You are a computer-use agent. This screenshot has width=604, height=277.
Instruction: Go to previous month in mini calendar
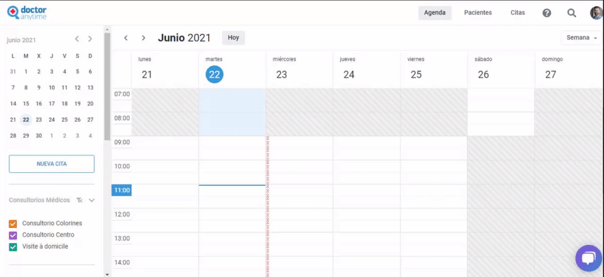(x=77, y=39)
